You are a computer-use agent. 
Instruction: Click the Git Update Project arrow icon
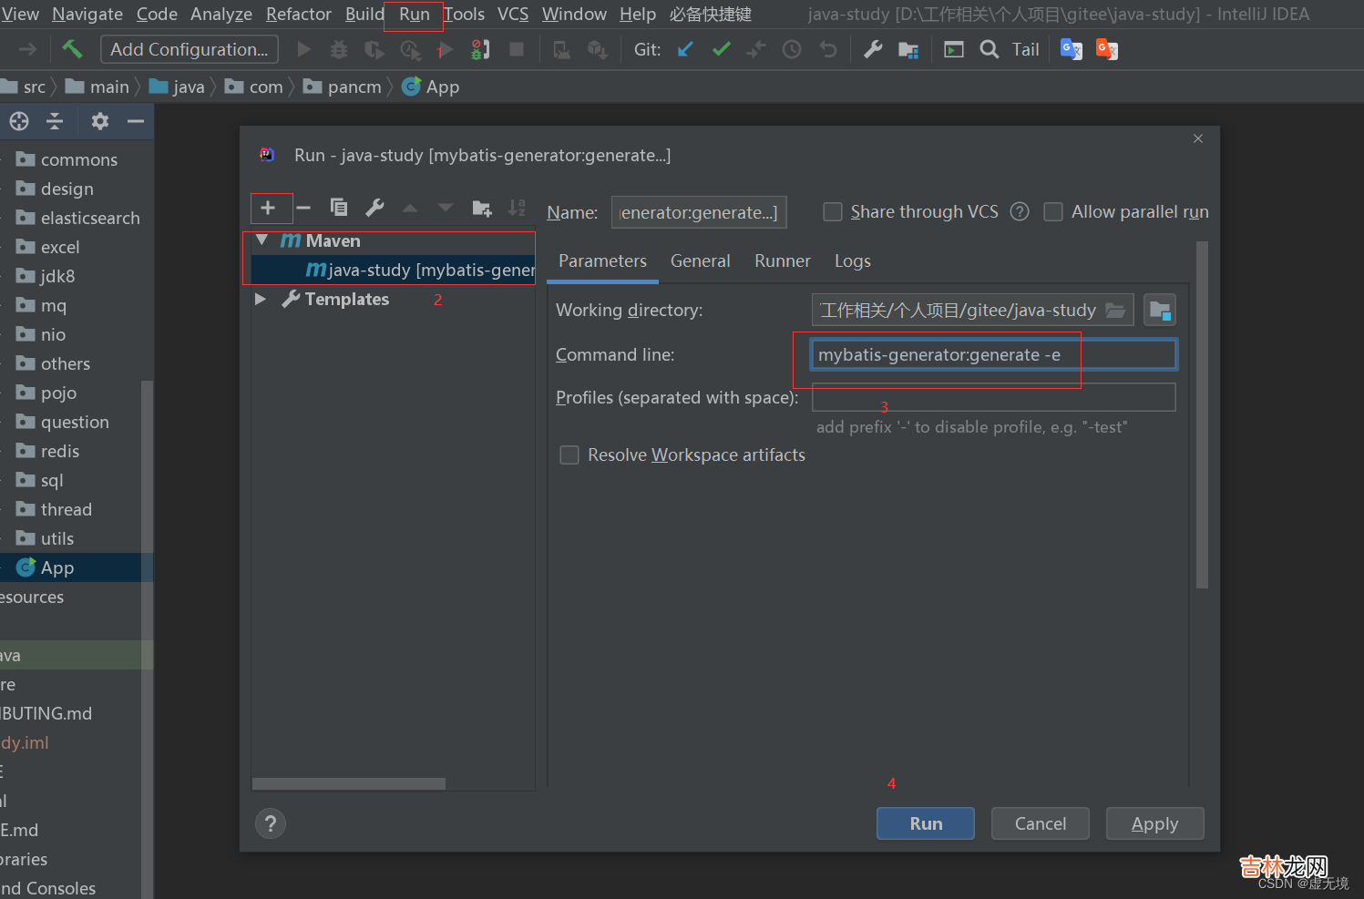pyautogui.click(x=685, y=49)
